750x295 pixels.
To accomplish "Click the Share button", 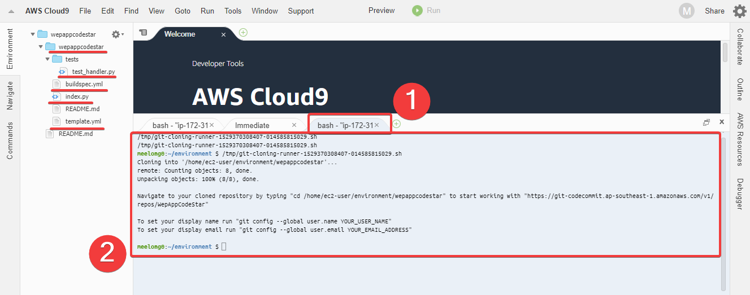I will [714, 11].
